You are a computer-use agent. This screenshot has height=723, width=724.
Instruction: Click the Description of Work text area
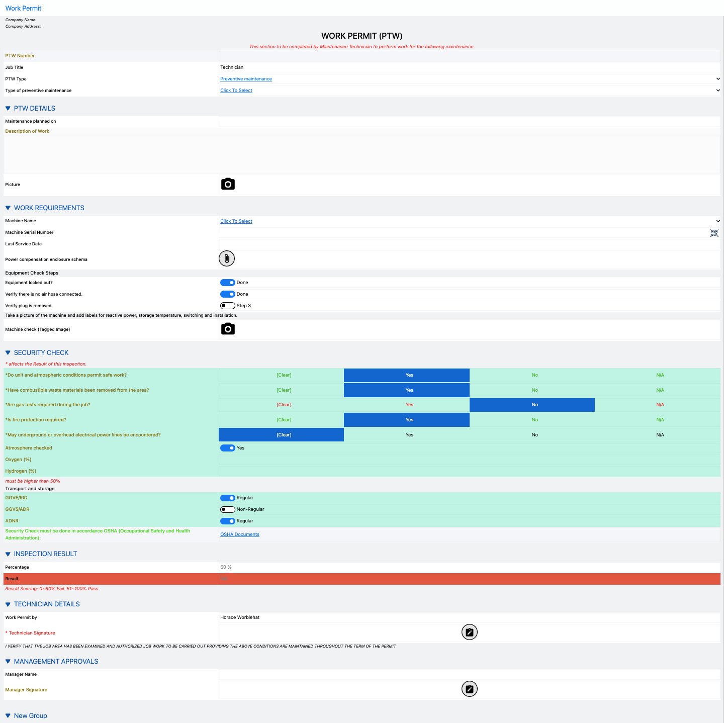(x=362, y=154)
